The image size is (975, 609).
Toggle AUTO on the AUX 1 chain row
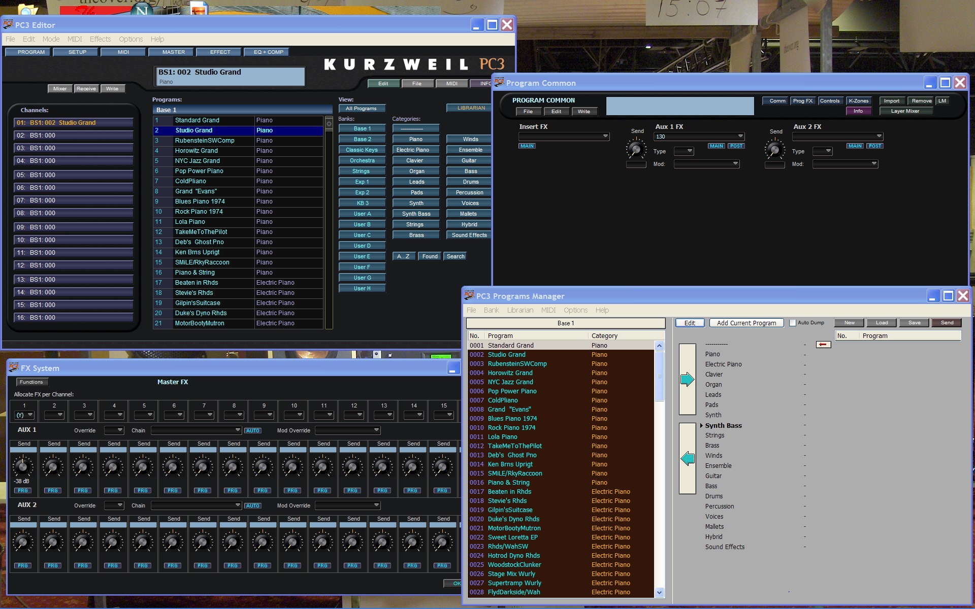252,430
